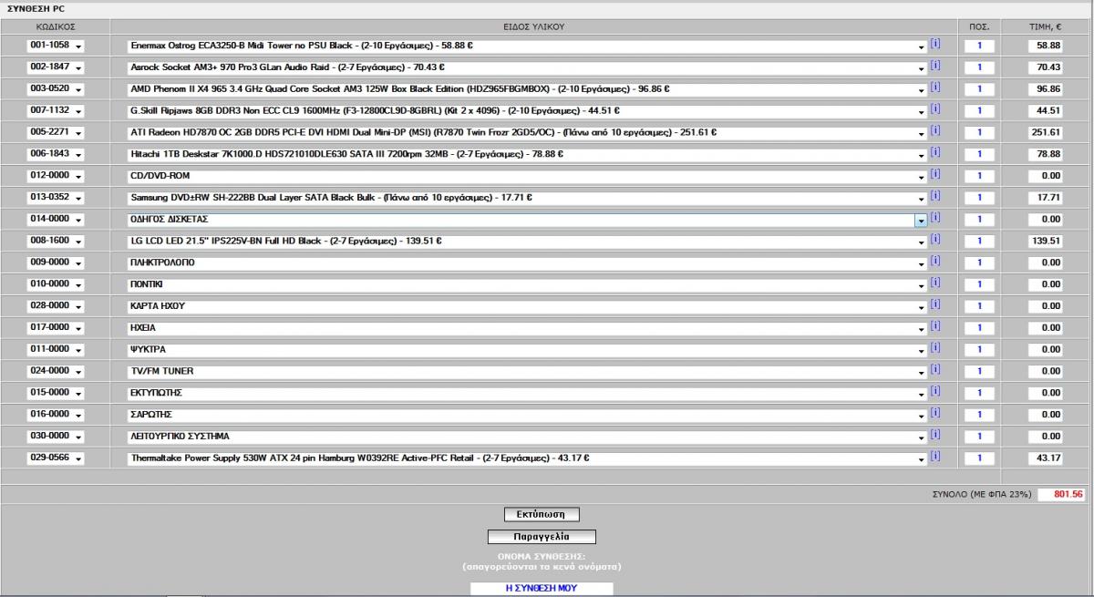The image size is (1094, 597).
Task: Select the 139.51 price field
Action: (x=1045, y=242)
